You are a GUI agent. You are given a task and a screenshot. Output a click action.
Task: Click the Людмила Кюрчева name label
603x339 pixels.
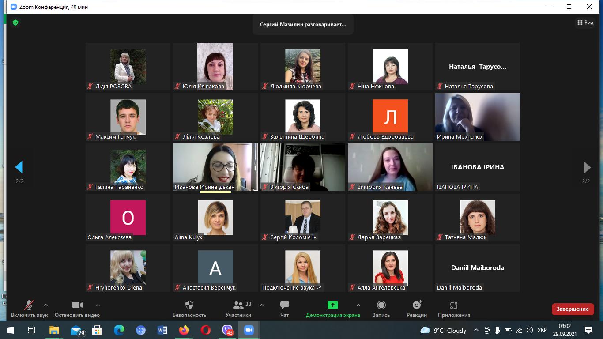(x=296, y=87)
